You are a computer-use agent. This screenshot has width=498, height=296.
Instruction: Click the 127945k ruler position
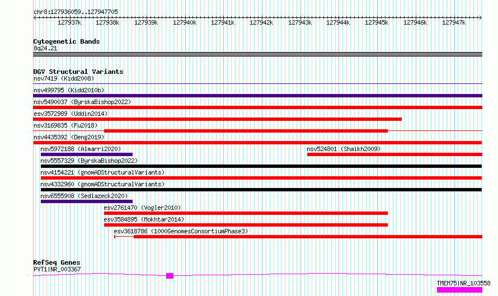pyautogui.click(x=377, y=22)
